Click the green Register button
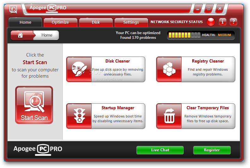Image resolution: width=250 pixels, height=168 pixels. coord(212,150)
